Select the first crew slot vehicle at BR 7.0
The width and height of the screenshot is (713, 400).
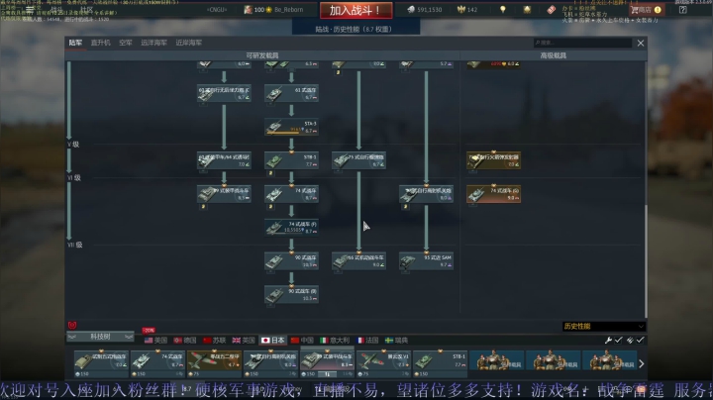click(x=101, y=363)
